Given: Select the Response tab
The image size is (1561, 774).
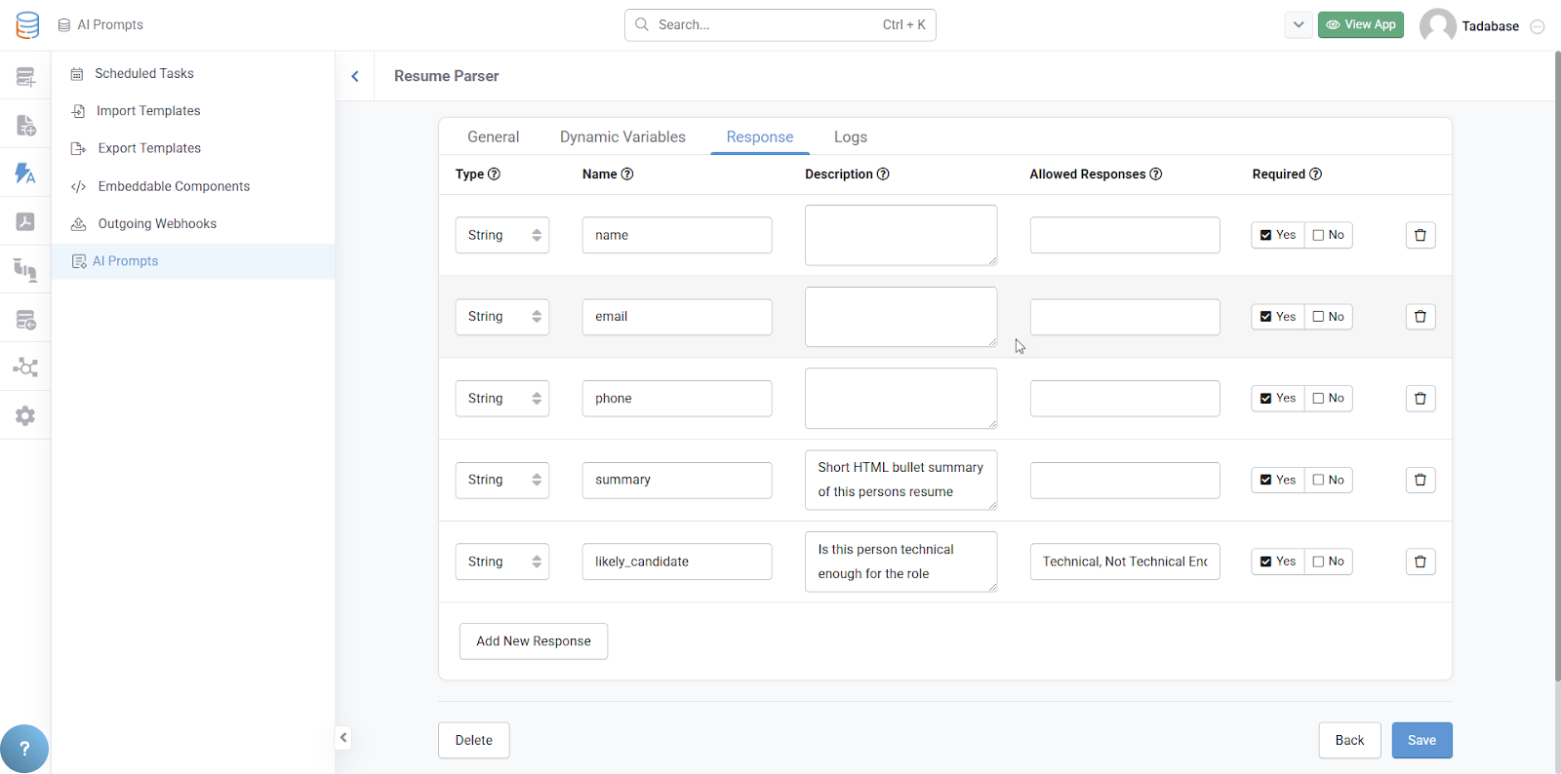Looking at the screenshot, I should (760, 137).
